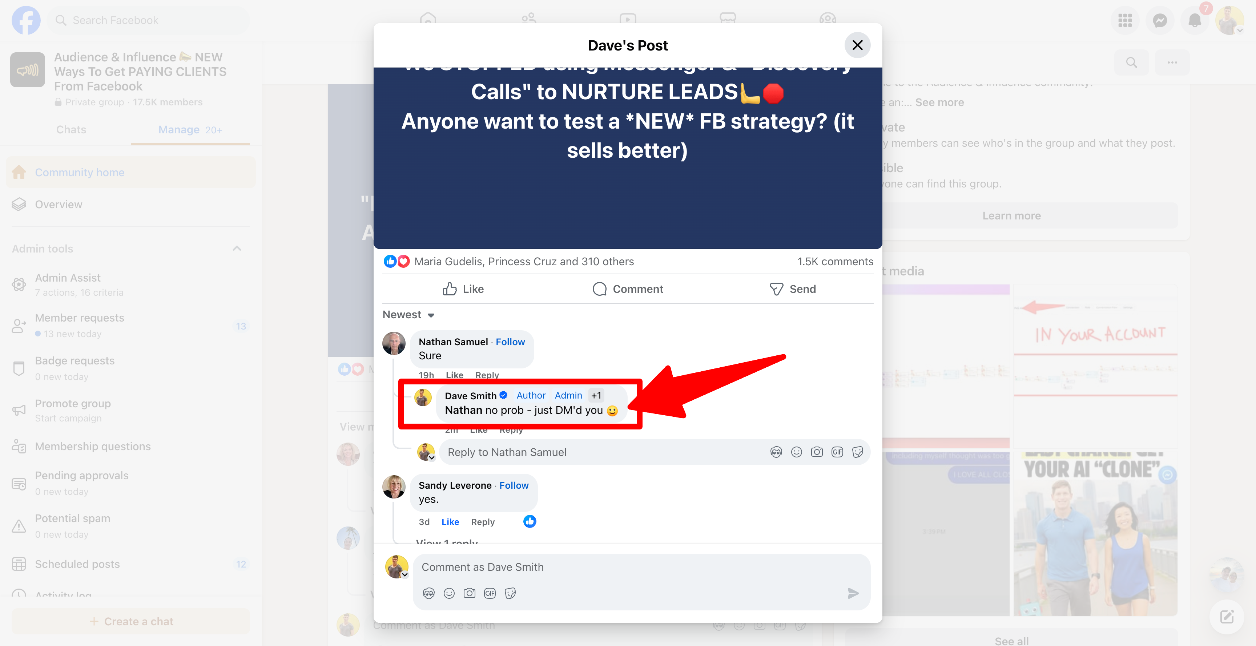The height and width of the screenshot is (646, 1256).
Task: Open Newest comment sorting dropdown
Action: coord(408,315)
